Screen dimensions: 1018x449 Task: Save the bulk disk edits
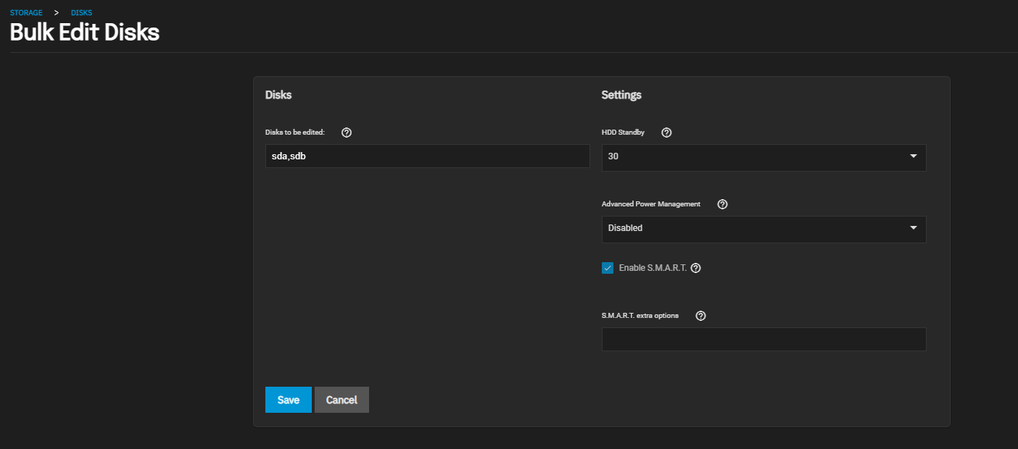point(289,400)
